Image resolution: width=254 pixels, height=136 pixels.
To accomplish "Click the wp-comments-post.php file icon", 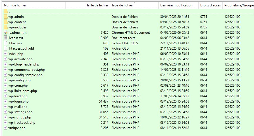I will point(6,70).
